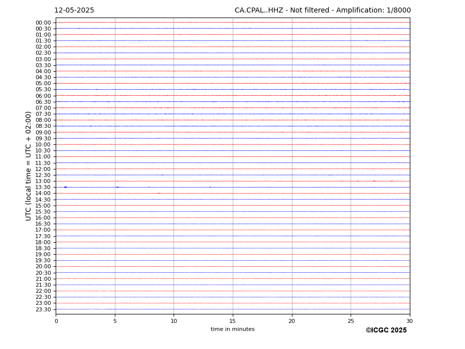Select the 21:30 time row label

[43, 285]
